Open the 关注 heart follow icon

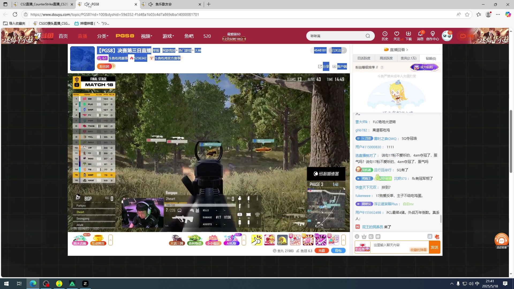[397, 36]
